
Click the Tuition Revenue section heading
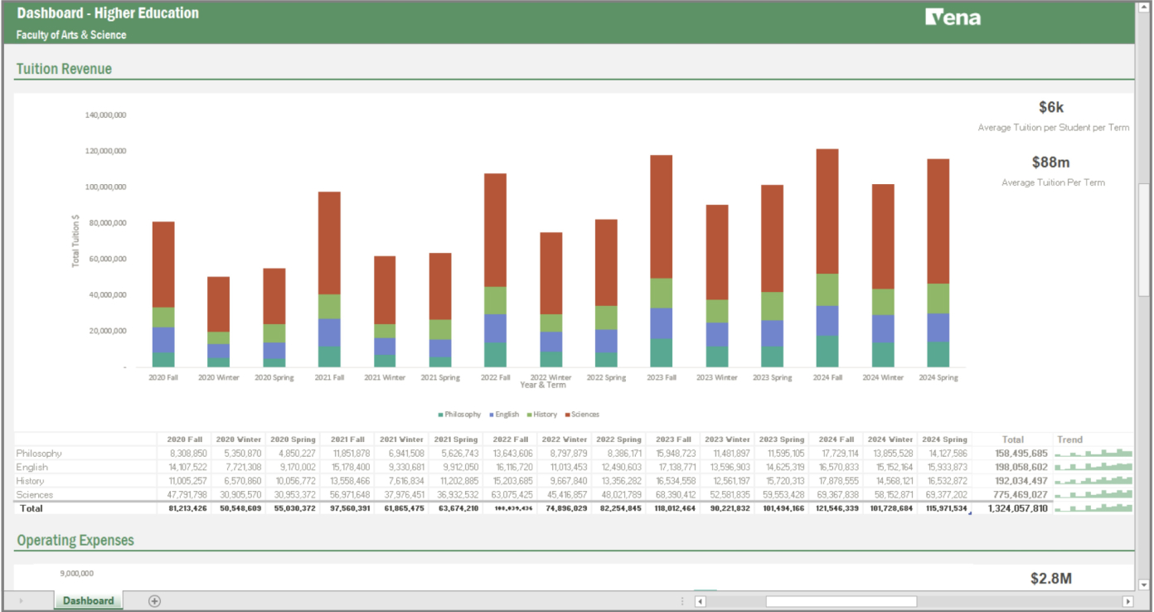pyautogui.click(x=64, y=69)
